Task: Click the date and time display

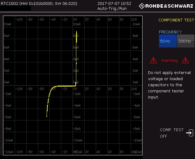Action: click(x=114, y=4)
